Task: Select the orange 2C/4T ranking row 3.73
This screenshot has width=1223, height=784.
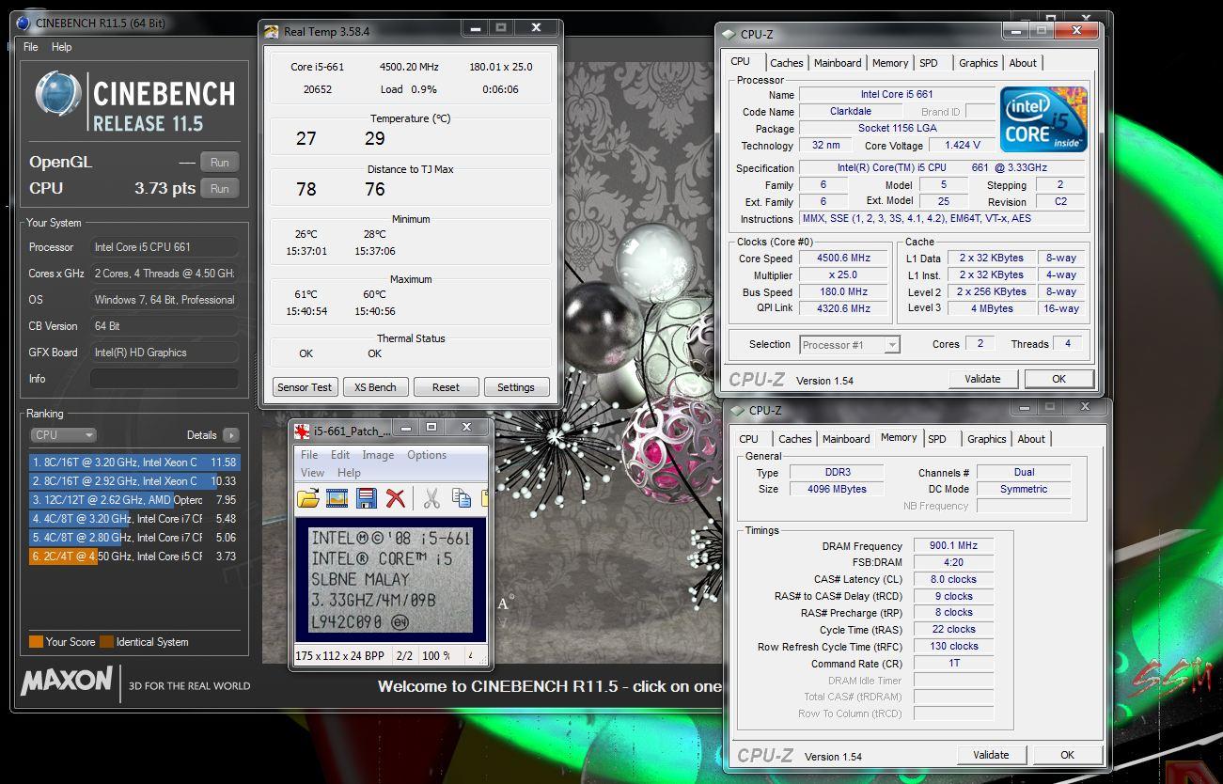Action: (134, 557)
